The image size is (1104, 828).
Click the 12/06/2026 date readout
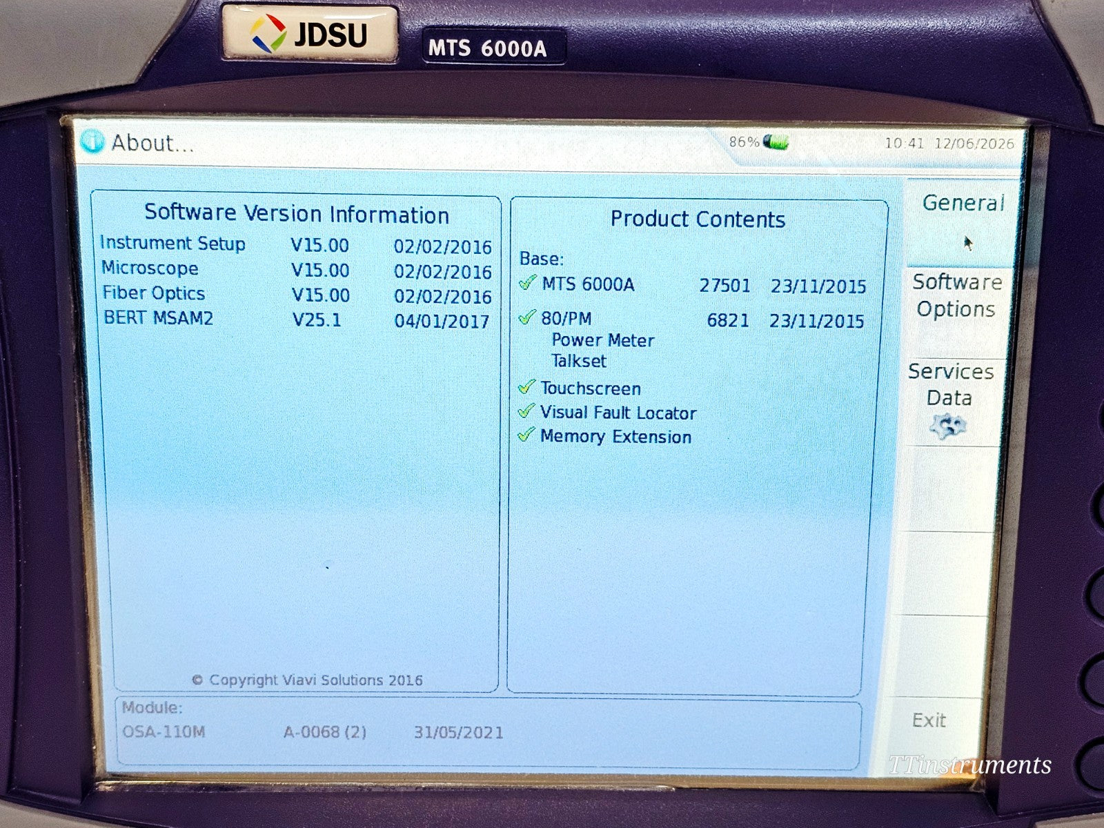[974, 144]
